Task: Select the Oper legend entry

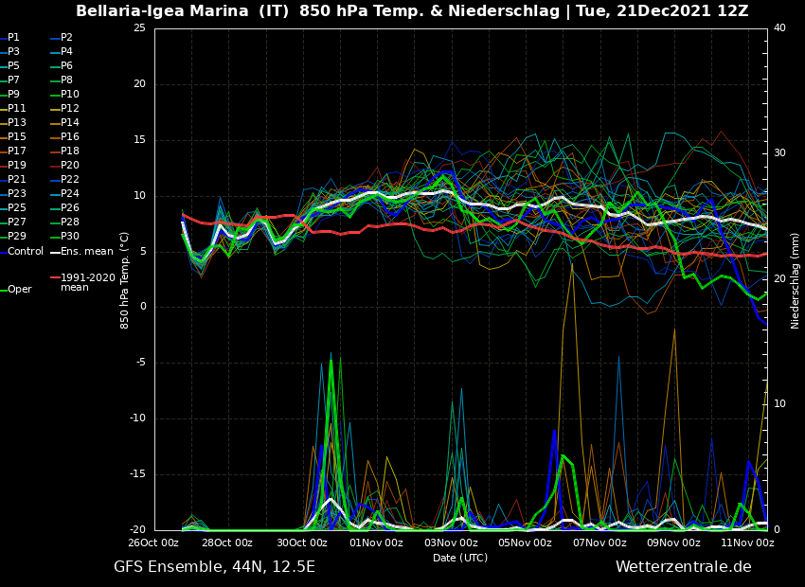Action: point(19,290)
